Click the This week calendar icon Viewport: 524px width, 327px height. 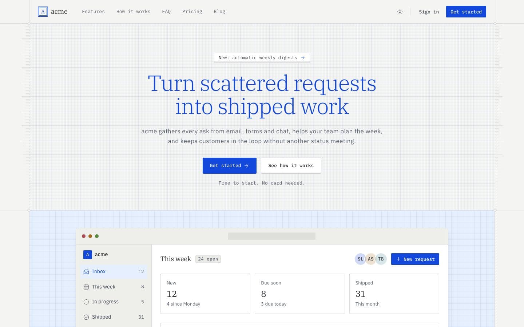(x=86, y=287)
